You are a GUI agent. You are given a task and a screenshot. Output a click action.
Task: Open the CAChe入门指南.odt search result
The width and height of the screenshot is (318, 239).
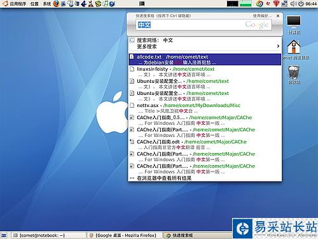[205, 144]
